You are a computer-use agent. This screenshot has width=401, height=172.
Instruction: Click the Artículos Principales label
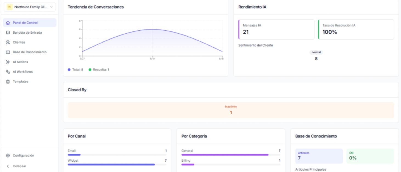pyautogui.click(x=311, y=170)
